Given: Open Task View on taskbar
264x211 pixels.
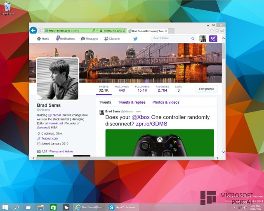Looking at the screenshot, I should (x=28, y=207).
